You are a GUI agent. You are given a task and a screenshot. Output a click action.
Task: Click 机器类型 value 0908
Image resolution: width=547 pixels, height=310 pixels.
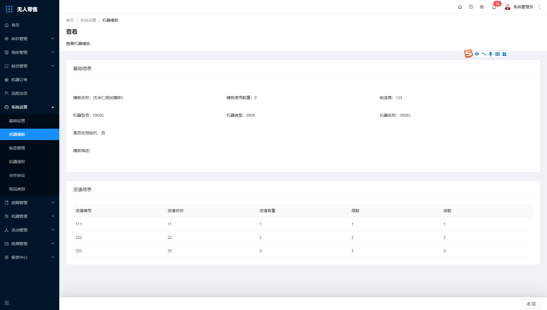pyautogui.click(x=251, y=115)
